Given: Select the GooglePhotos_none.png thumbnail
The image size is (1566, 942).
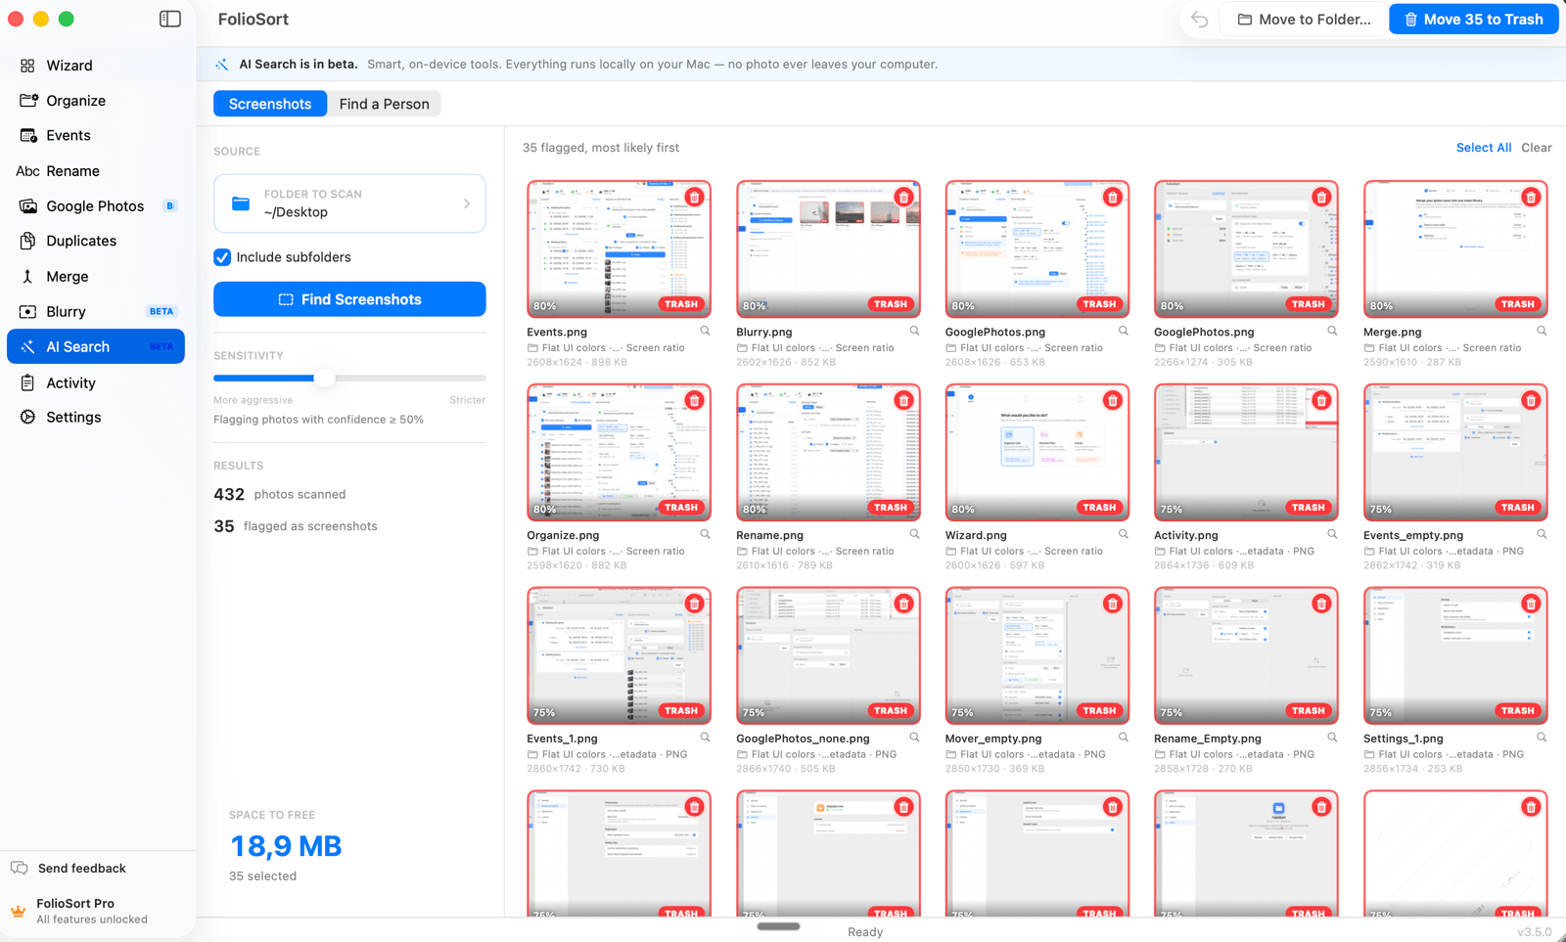Looking at the screenshot, I should click(x=828, y=655).
